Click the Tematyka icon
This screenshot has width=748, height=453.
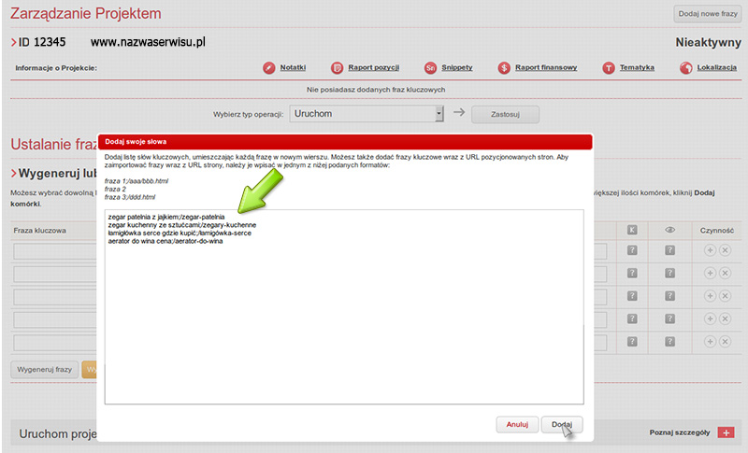(609, 68)
